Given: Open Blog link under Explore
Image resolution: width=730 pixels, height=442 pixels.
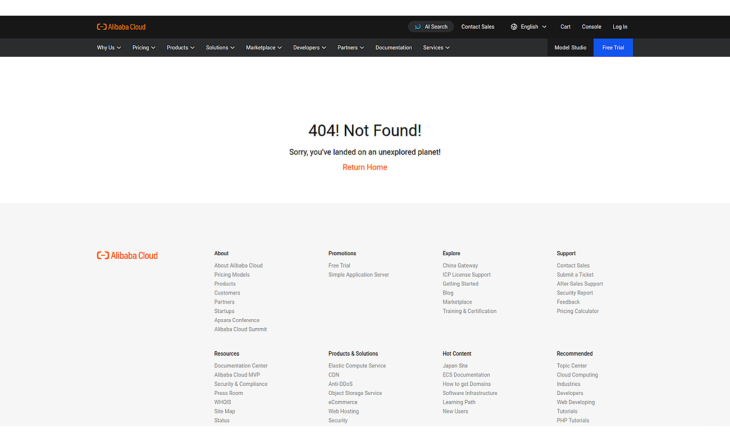Looking at the screenshot, I should [x=448, y=293].
